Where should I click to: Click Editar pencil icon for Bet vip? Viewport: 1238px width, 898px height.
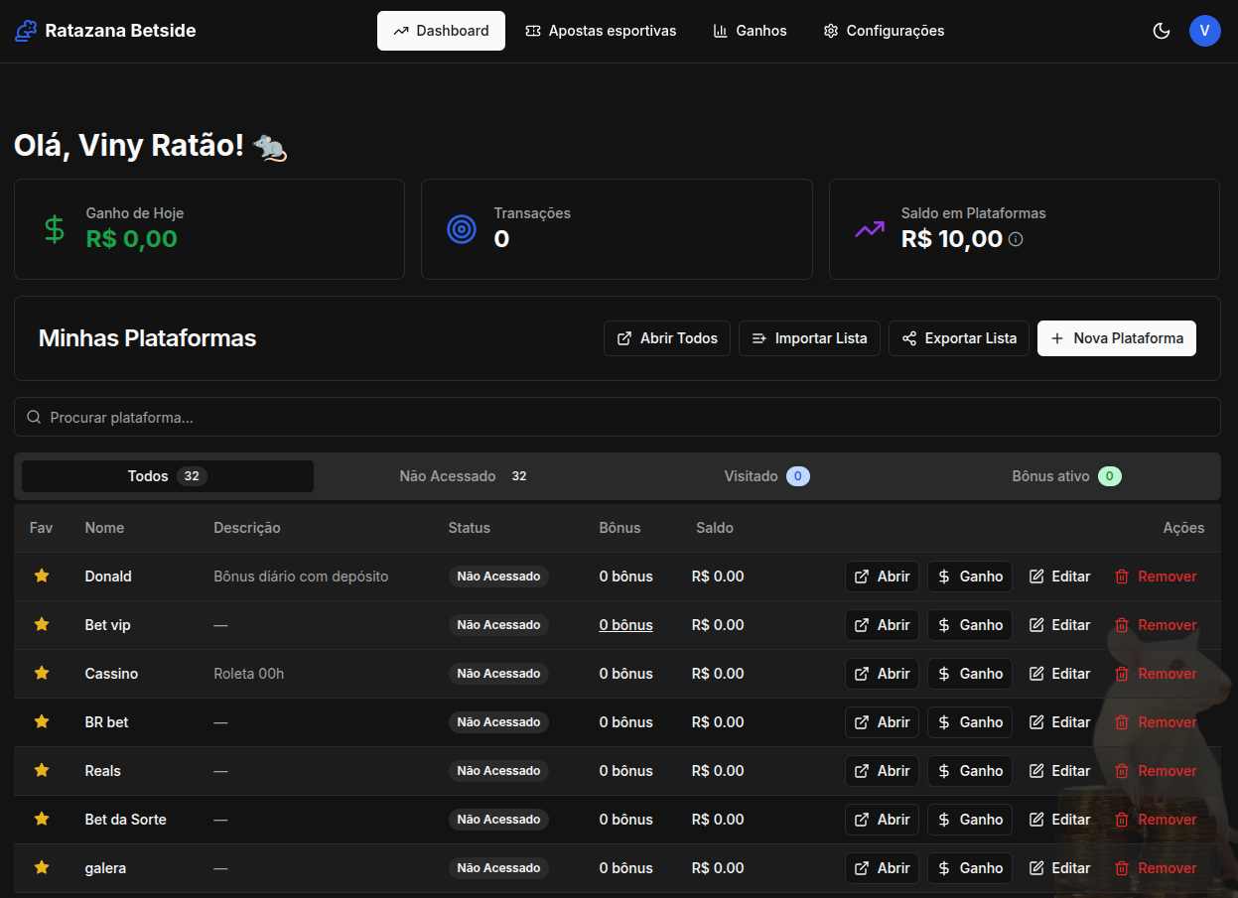[1036, 625]
